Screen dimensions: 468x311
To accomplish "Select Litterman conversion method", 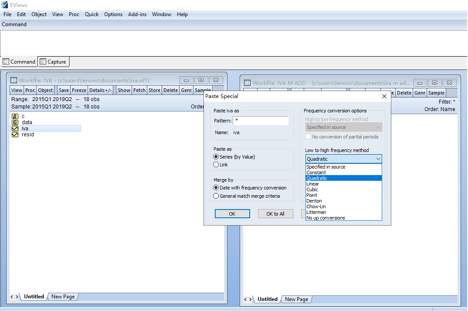I will coord(343,212).
